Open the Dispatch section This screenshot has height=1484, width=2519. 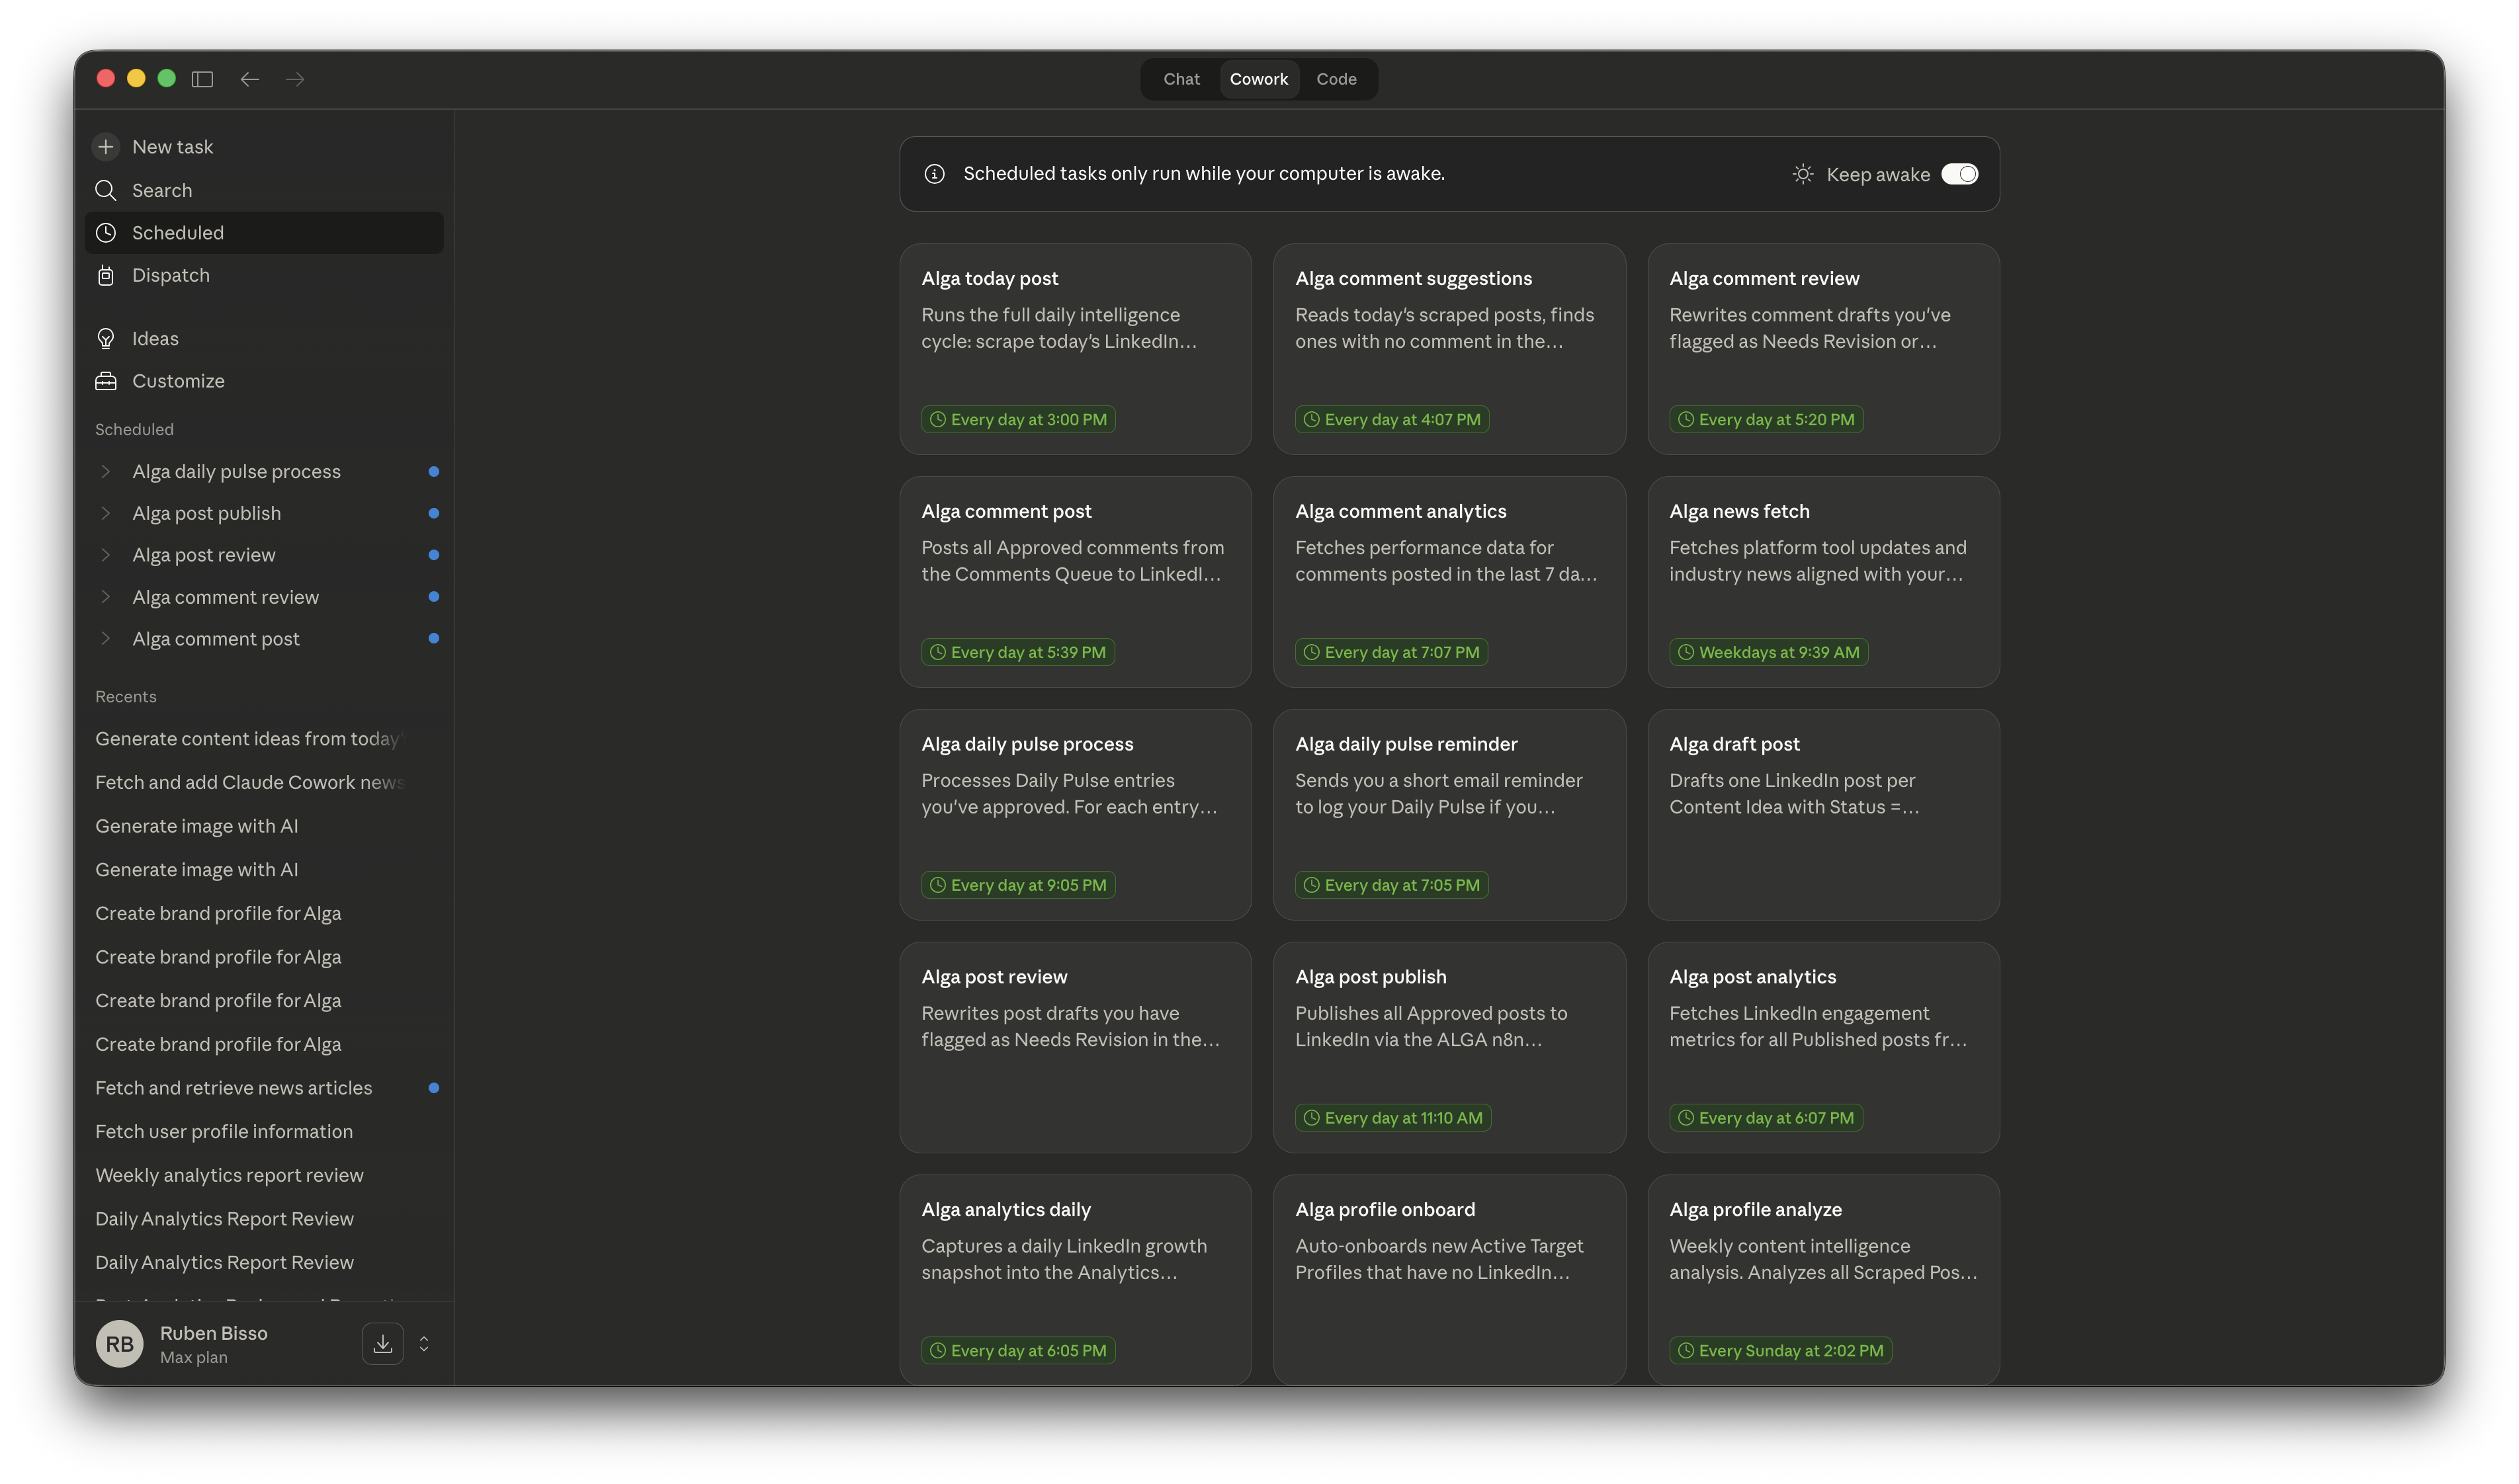click(x=264, y=275)
